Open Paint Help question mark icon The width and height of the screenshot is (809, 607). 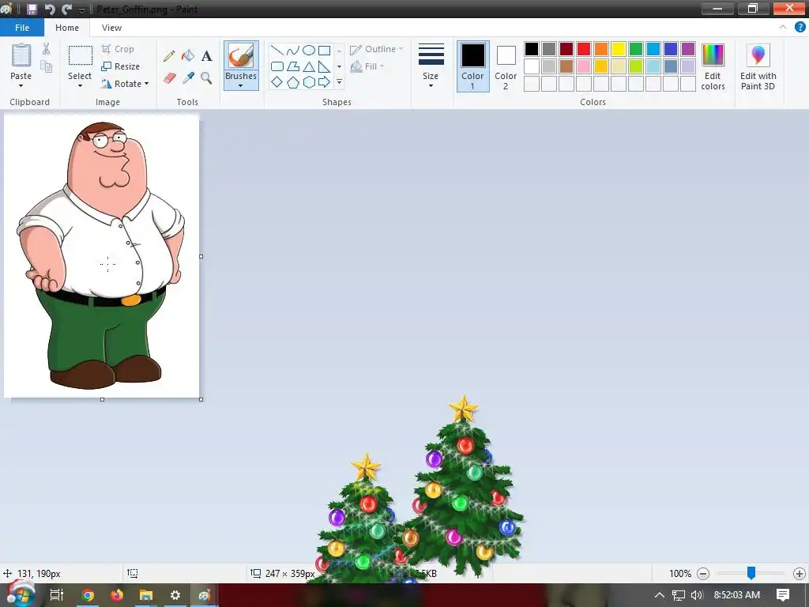[x=800, y=28]
